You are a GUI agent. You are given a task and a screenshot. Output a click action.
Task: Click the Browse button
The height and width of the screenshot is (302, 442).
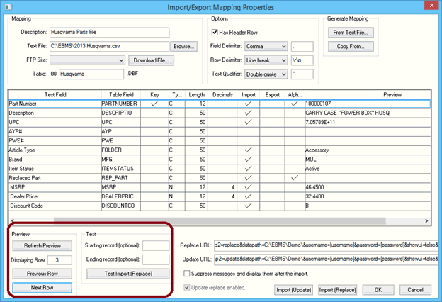[x=183, y=46]
